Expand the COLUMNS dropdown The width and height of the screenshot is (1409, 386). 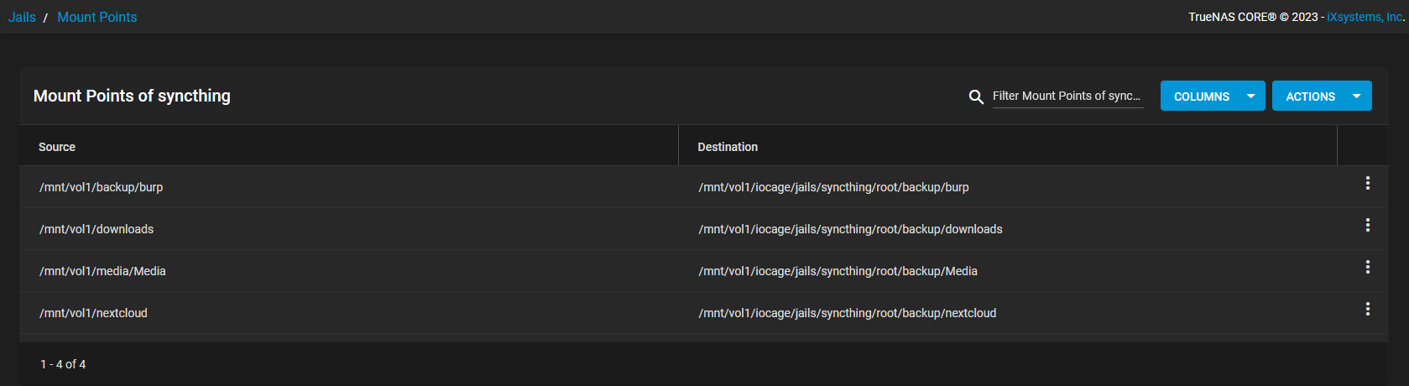(1212, 96)
